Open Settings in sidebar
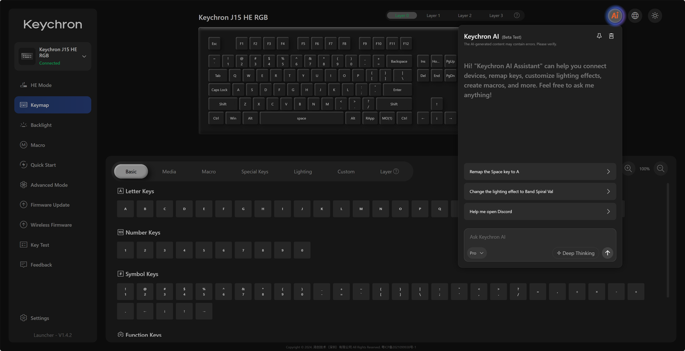Viewport: 685px width, 351px height. tap(53, 318)
